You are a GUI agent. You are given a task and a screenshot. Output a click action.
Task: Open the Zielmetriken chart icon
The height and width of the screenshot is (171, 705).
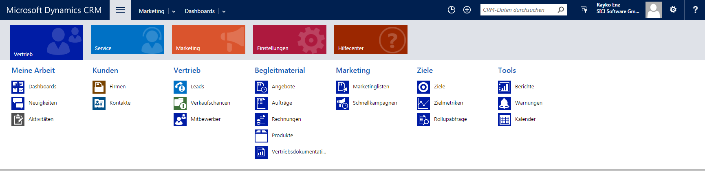tap(423, 103)
